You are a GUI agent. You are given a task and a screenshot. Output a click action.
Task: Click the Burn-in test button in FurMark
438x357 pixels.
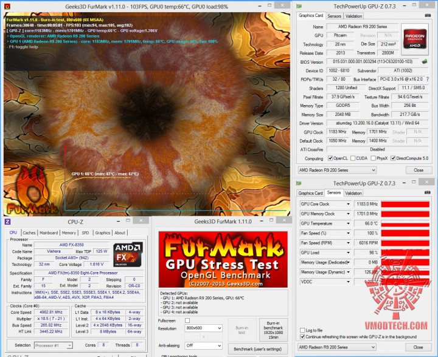point(242,330)
